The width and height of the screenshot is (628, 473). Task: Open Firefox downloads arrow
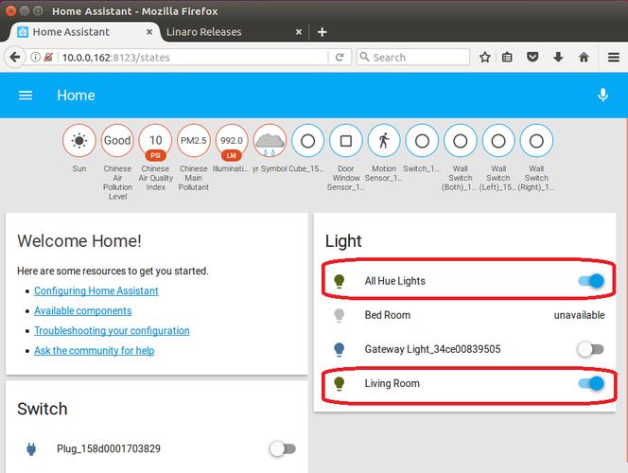pos(558,58)
